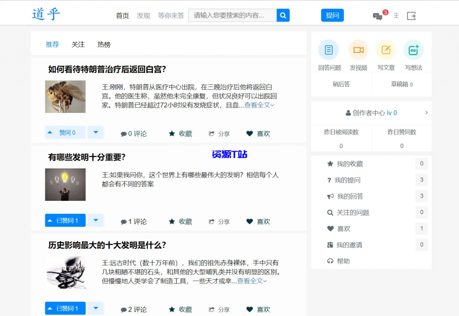459x316 pixels.
Task: Open 发现 in top navigation
Action: tap(143, 16)
